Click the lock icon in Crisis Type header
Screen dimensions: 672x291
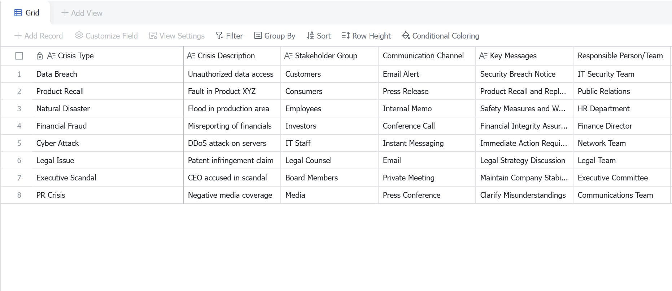40,56
